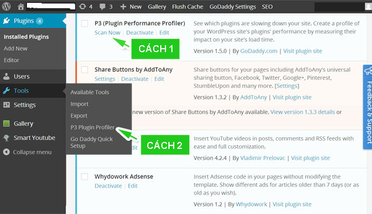Open the WordPress logo menu
Screen dimensions: 372x214
click(6, 6)
